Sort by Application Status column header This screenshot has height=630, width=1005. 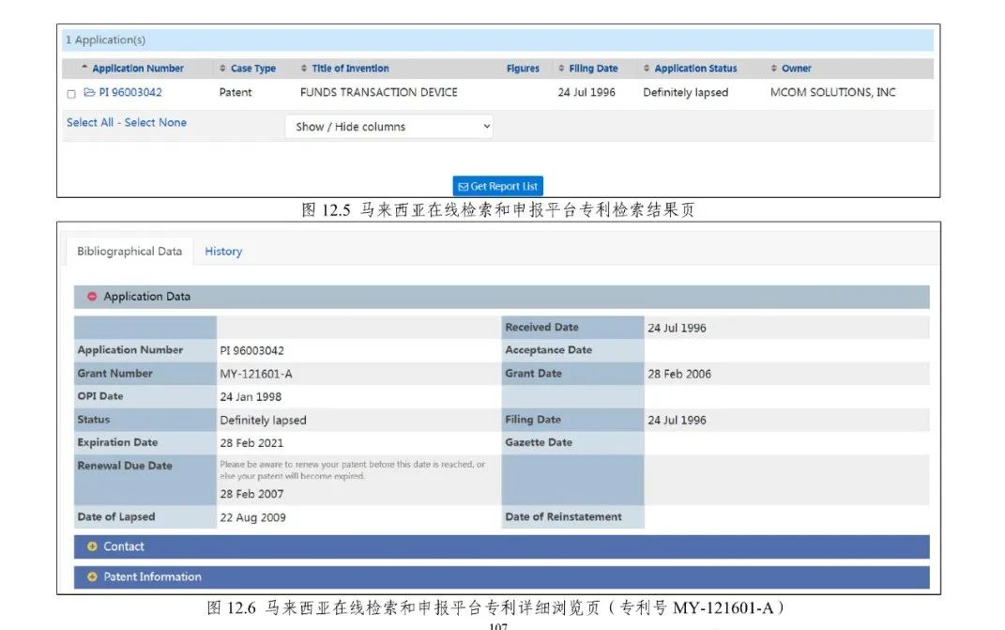coord(694,69)
